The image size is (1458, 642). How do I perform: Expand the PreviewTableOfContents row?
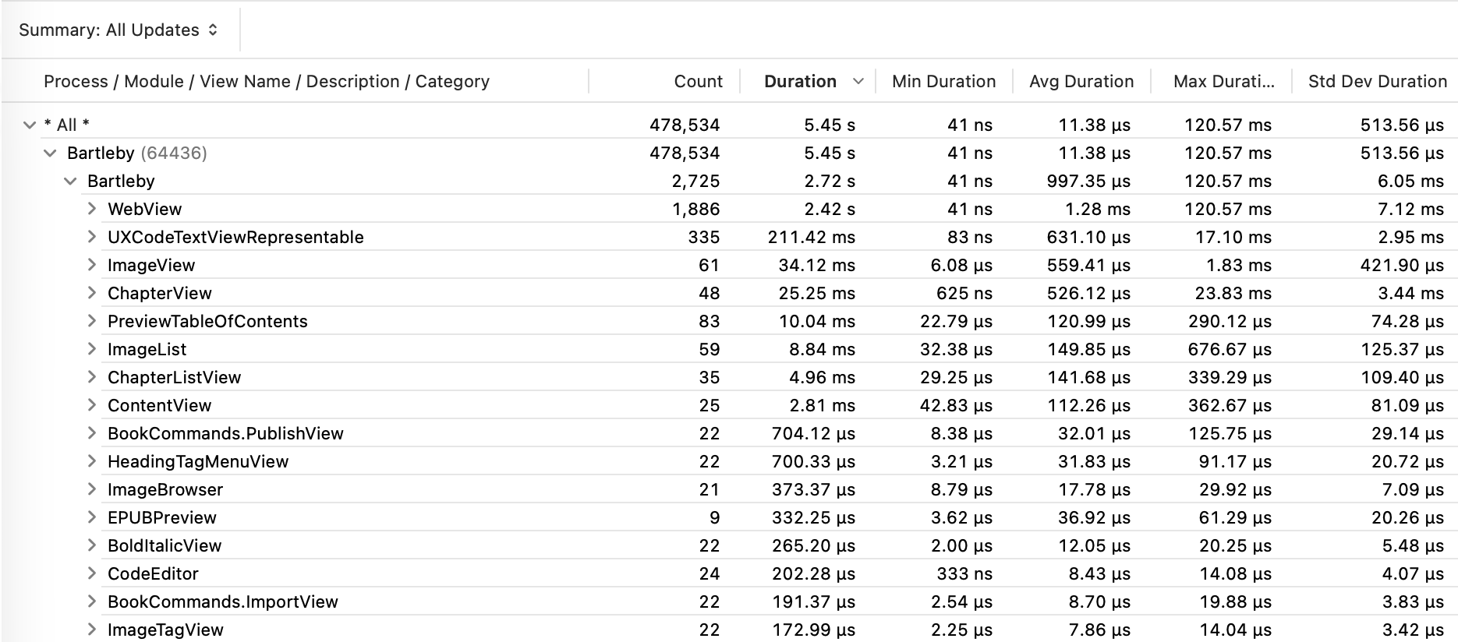point(91,321)
